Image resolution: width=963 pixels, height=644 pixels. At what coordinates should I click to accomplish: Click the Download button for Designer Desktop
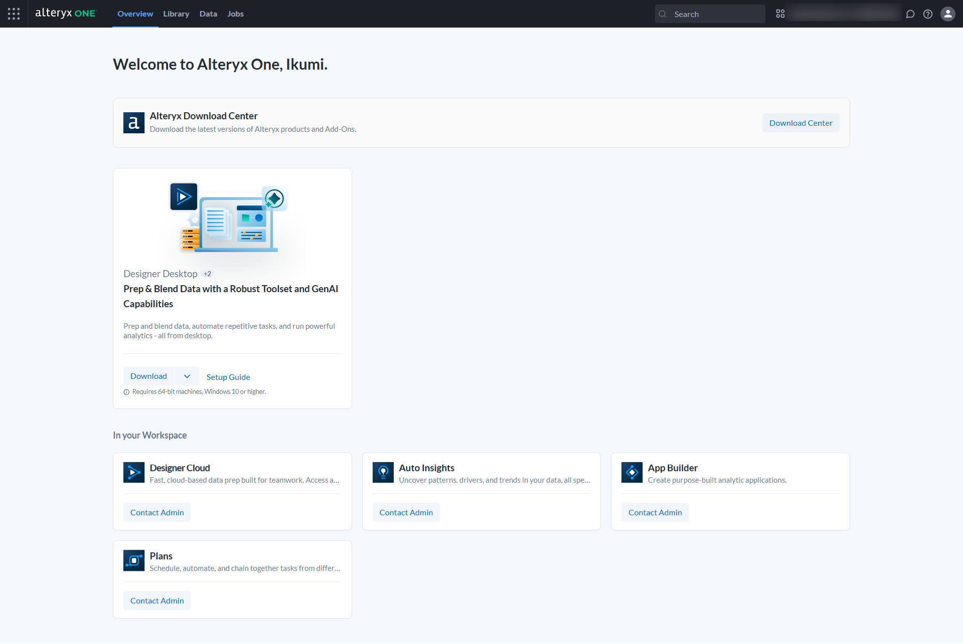[148, 376]
